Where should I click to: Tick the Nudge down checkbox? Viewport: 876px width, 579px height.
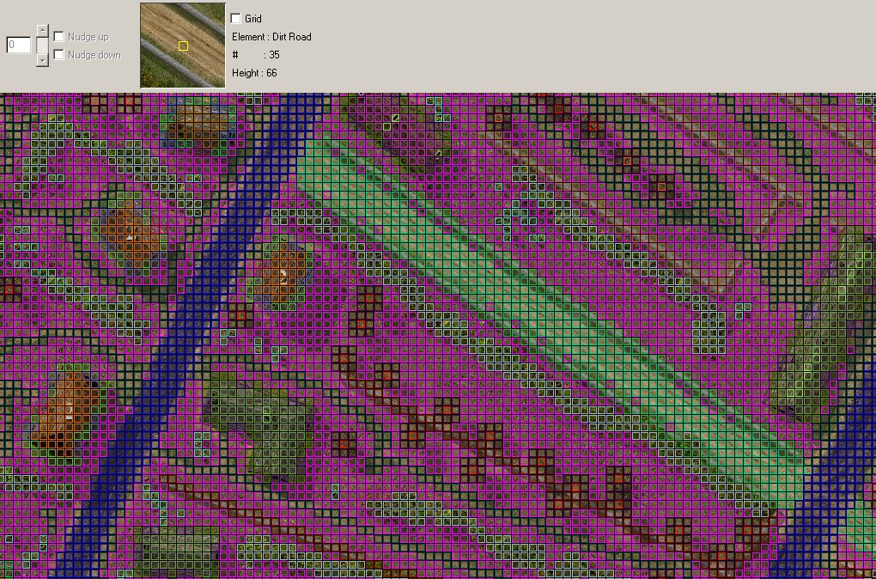pyautogui.click(x=58, y=55)
